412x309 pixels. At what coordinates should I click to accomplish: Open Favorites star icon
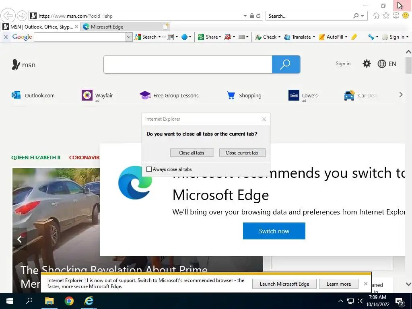click(x=386, y=16)
